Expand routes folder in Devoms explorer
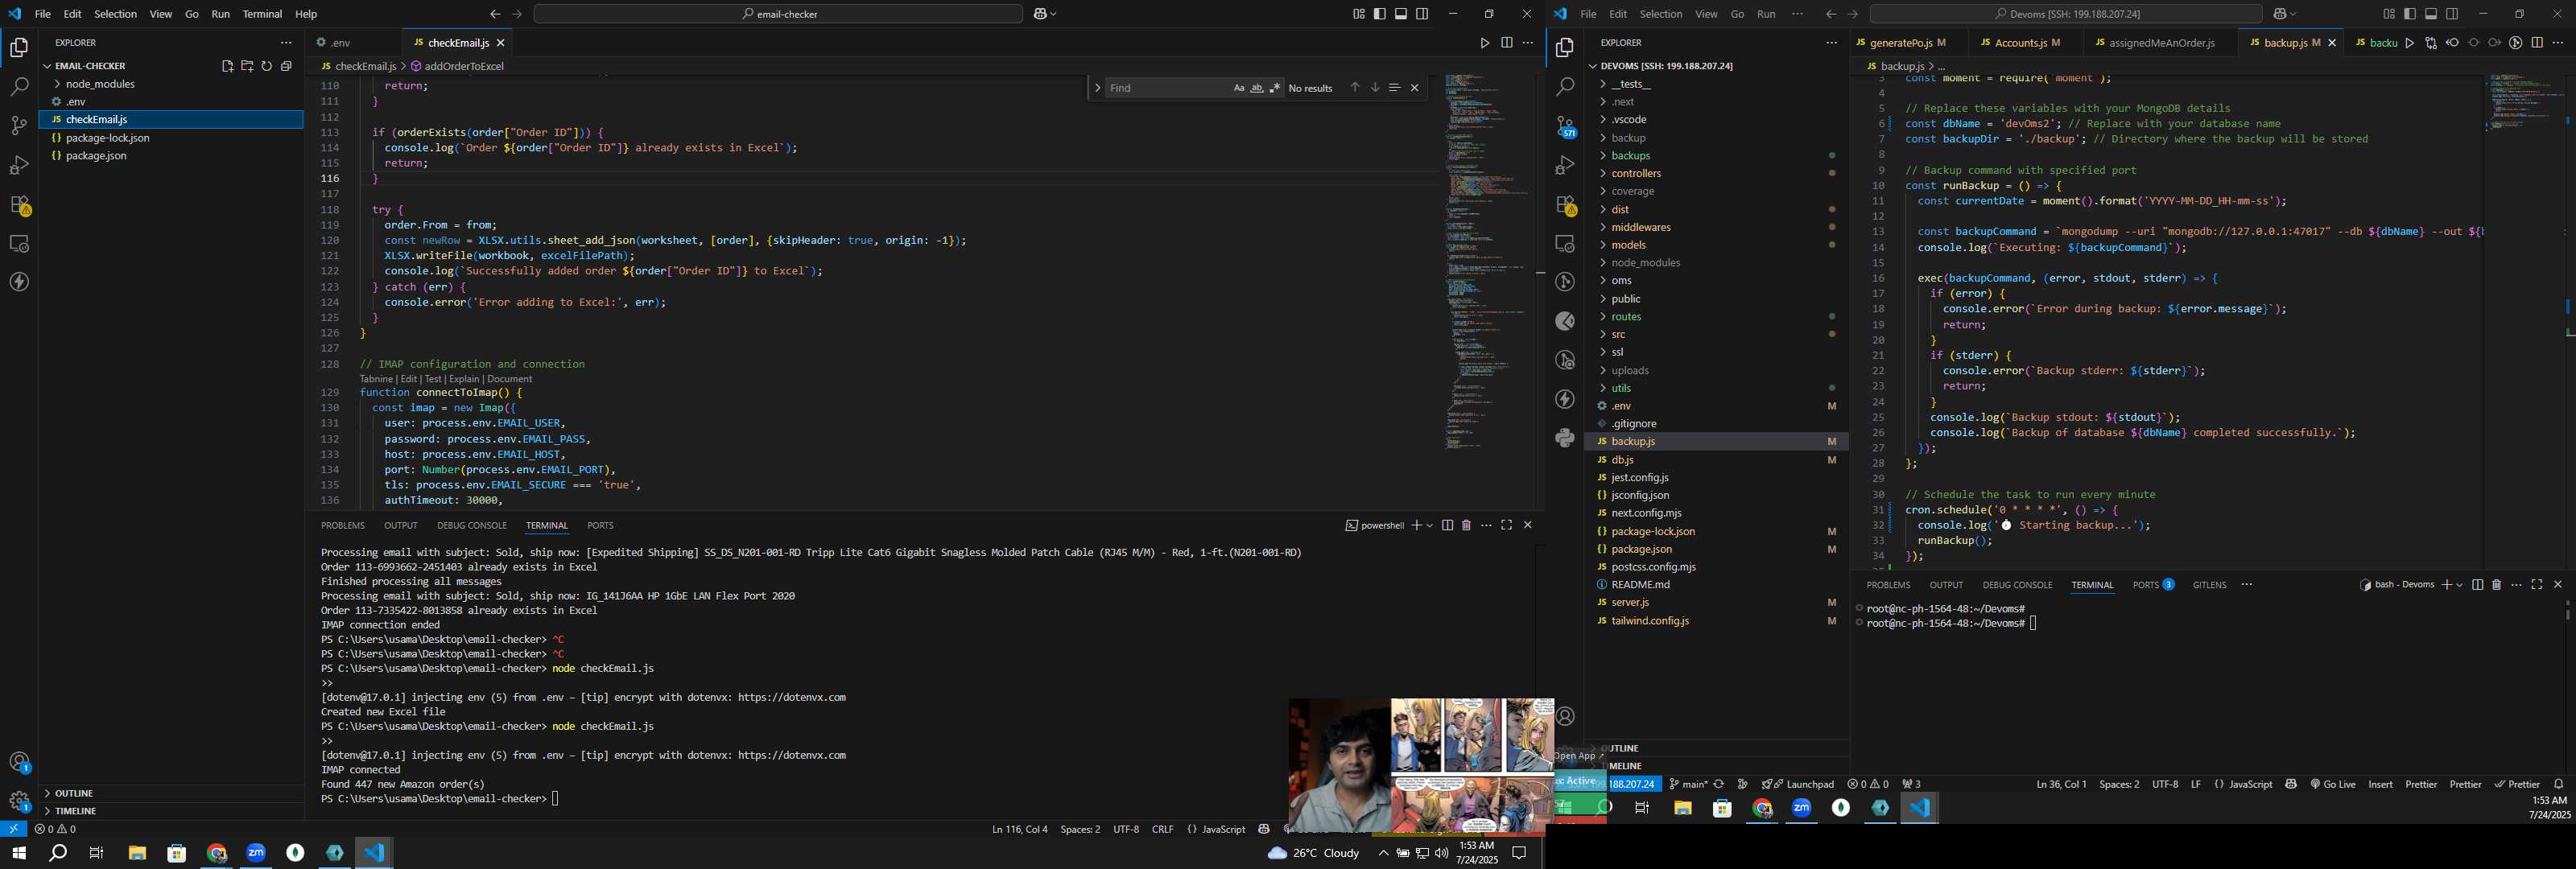The height and width of the screenshot is (869, 2576). click(1716, 317)
